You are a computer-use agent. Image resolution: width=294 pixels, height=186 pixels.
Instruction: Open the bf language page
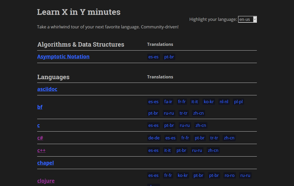40,107
